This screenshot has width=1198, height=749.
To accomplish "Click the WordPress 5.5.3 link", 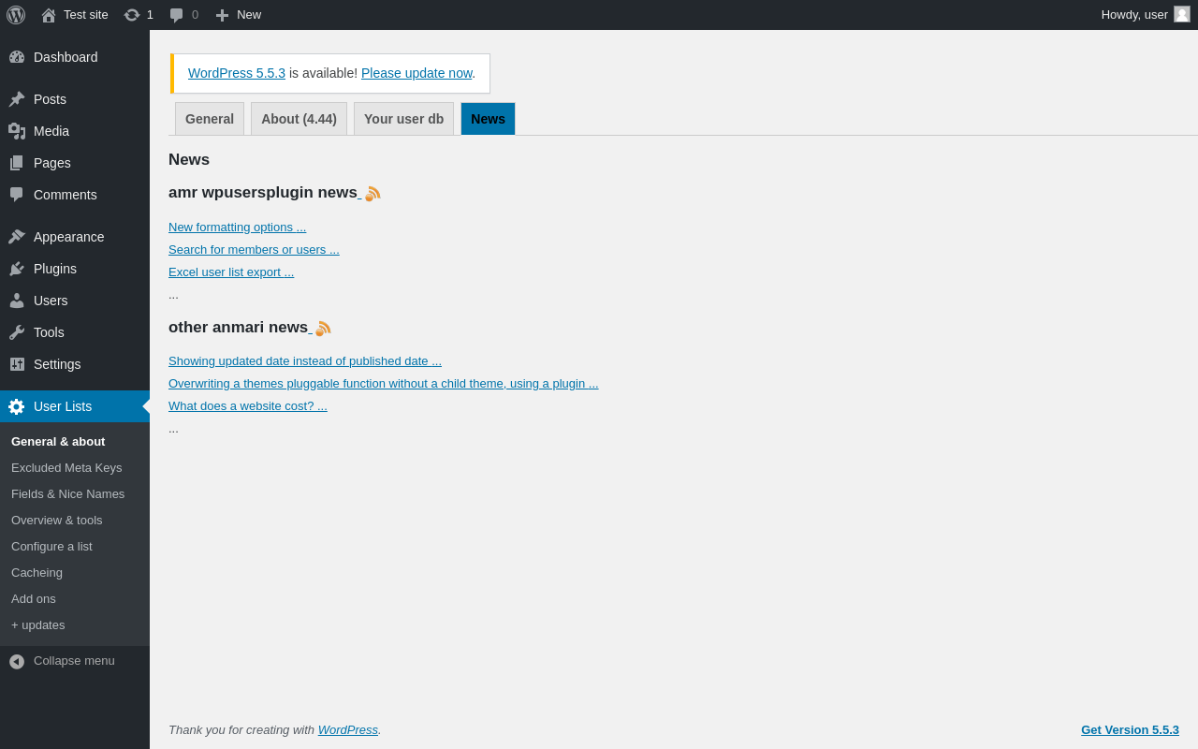I will click(237, 73).
